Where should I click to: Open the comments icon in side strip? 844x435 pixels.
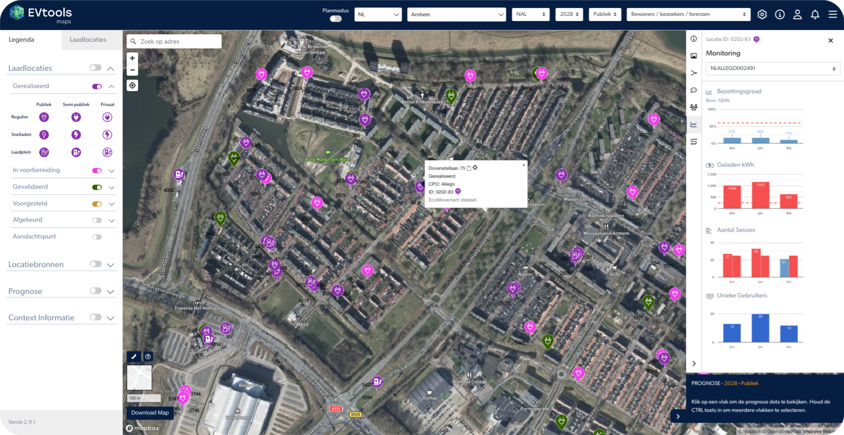click(x=694, y=90)
